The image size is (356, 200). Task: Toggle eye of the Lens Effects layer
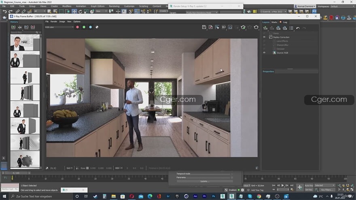264,41
